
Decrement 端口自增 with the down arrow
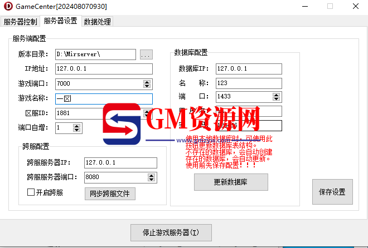click(76, 130)
